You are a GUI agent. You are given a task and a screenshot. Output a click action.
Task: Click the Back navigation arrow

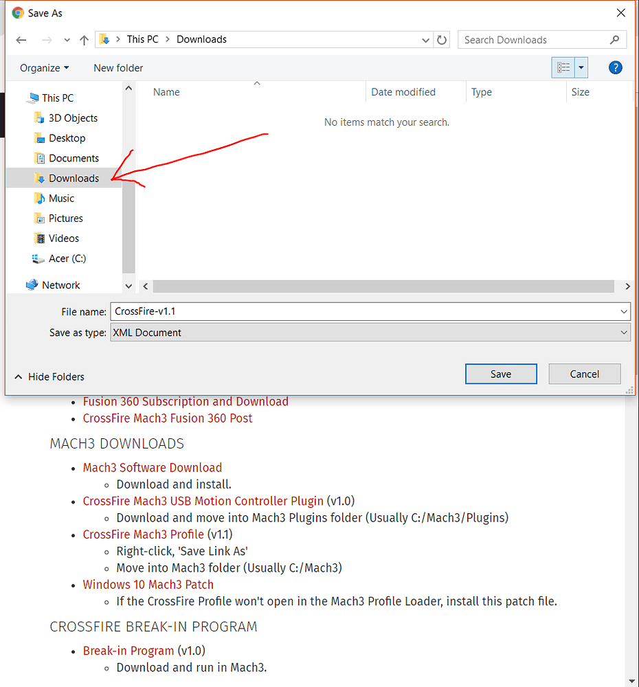pos(21,40)
